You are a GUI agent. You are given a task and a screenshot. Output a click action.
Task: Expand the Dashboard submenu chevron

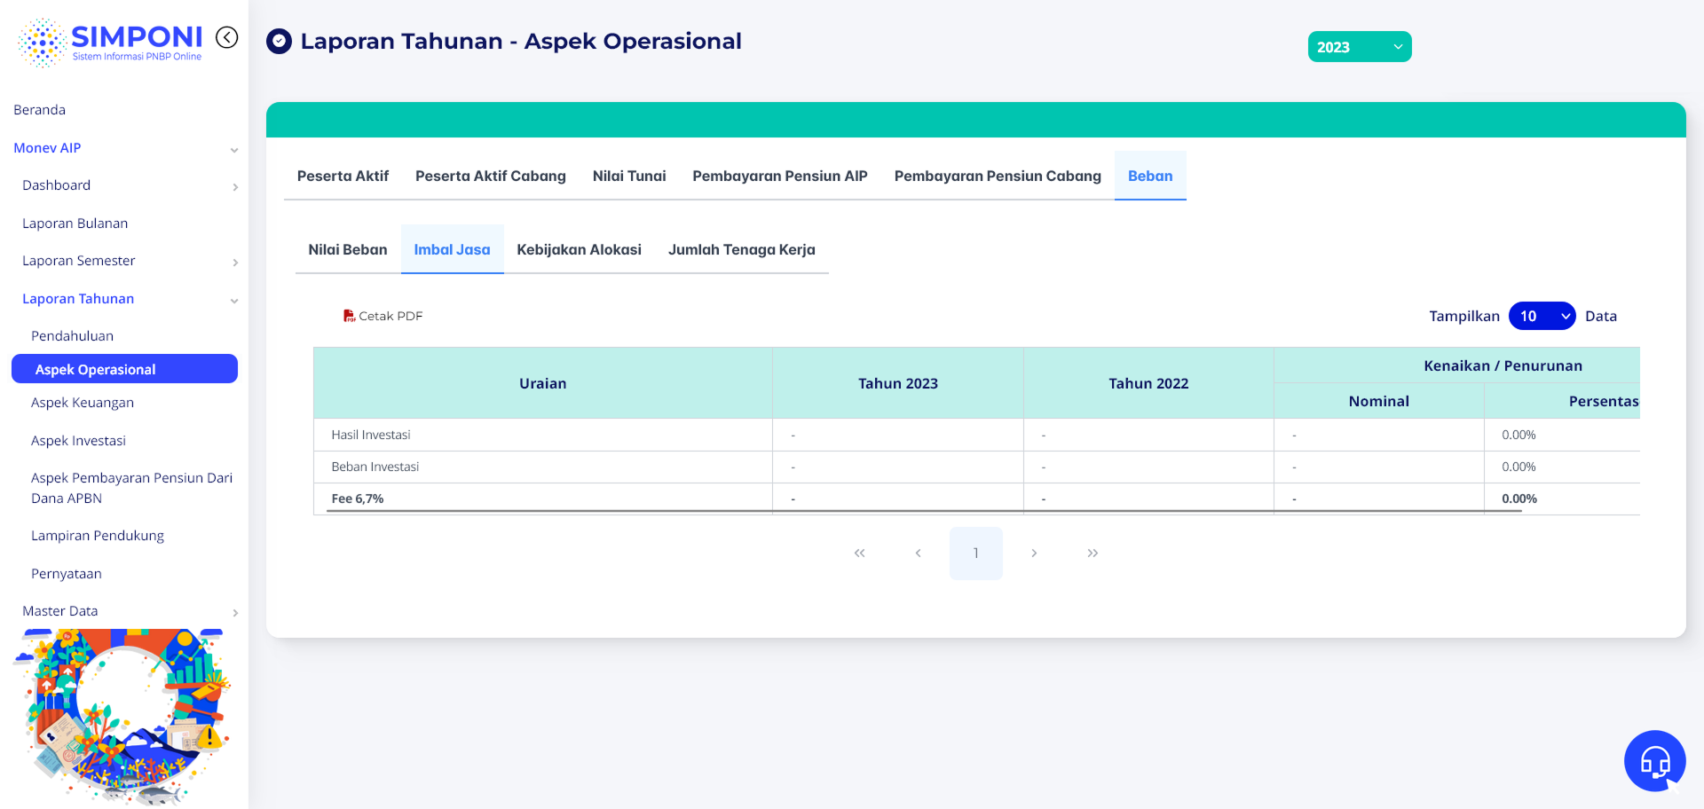click(x=235, y=187)
